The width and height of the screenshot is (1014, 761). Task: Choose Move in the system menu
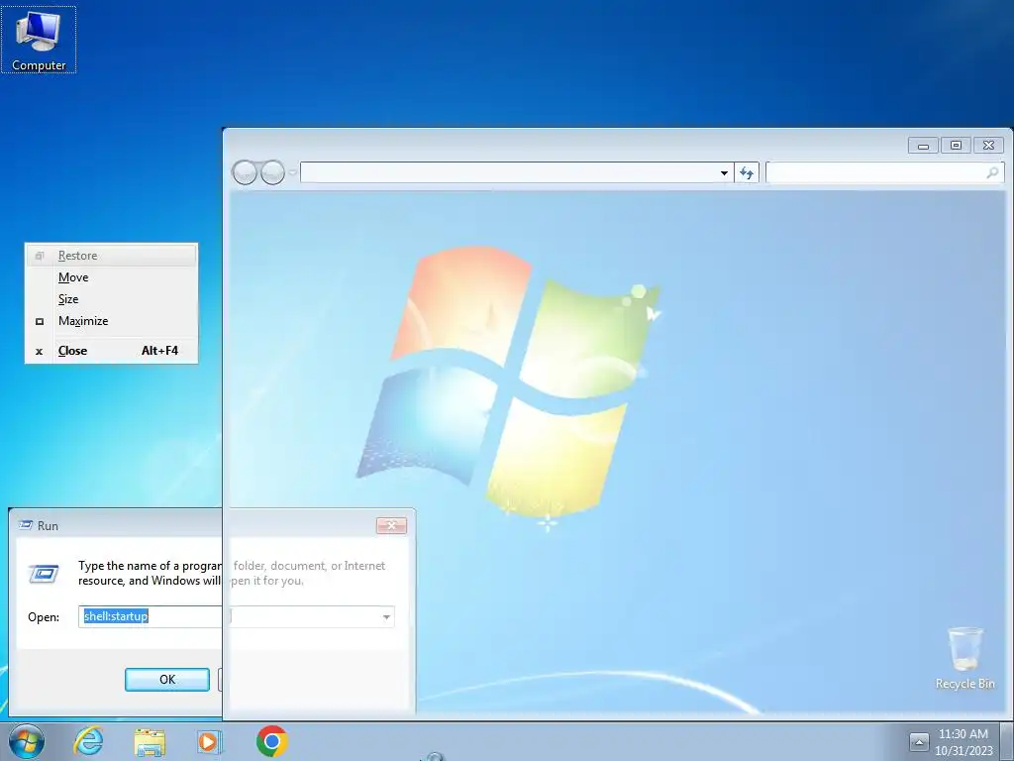111,277
